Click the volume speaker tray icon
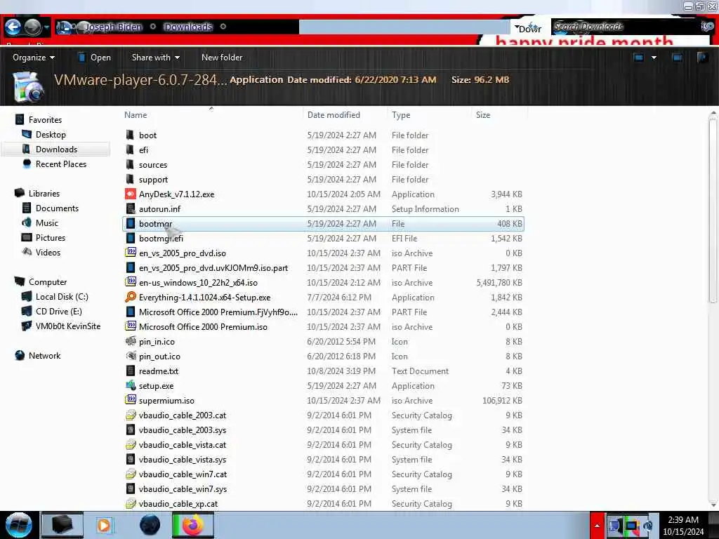 coord(648,526)
